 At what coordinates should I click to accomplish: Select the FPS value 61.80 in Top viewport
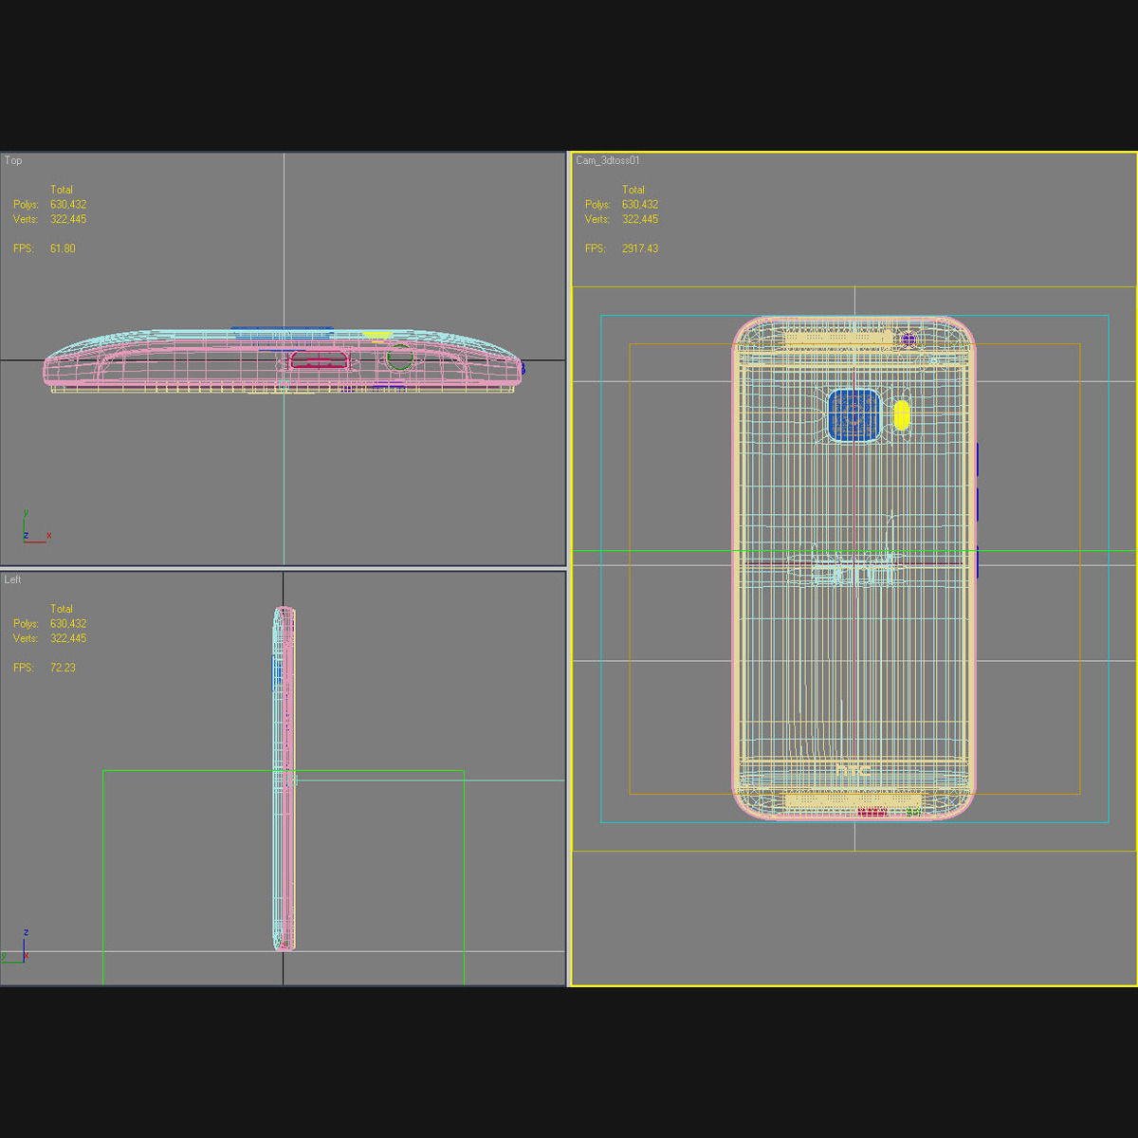pyautogui.click(x=63, y=248)
